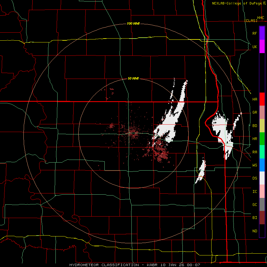Image resolution: width=267 pixels, height=267 pixels.
Task: Click the BI legend label
Action: [255, 218]
